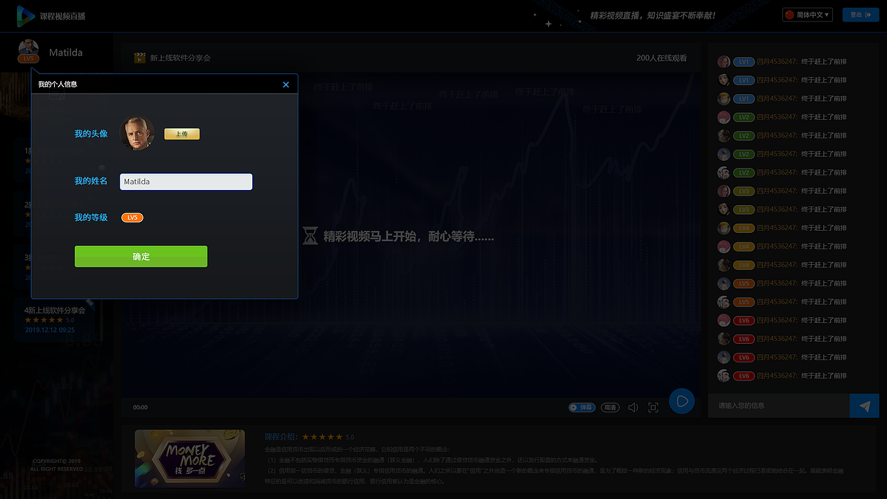
Task: Toggle the 高清 HD quality setting
Action: pos(610,407)
